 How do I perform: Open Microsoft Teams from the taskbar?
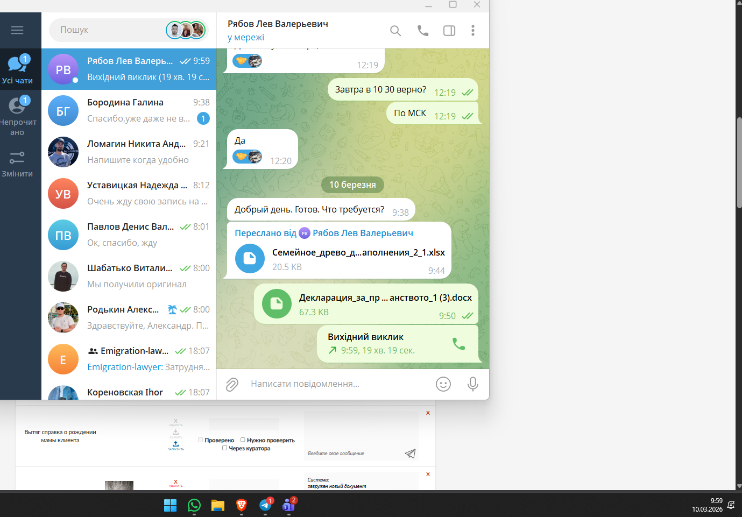point(289,505)
